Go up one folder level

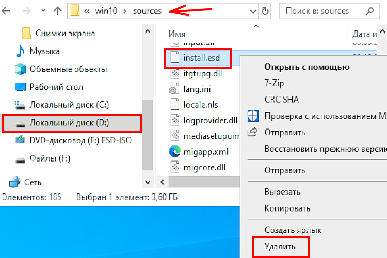pos(57,11)
